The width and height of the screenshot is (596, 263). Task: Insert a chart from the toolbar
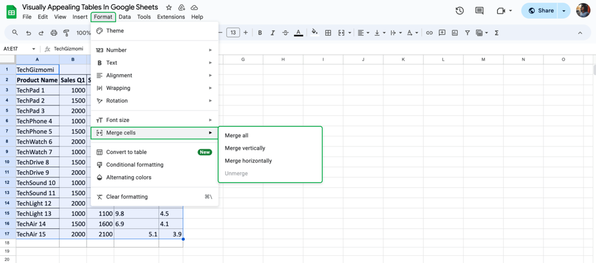click(455, 33)
